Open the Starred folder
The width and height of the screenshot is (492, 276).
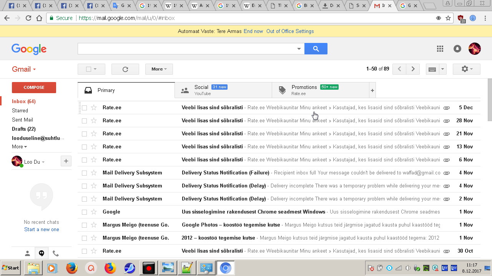(x=20, y=111)
